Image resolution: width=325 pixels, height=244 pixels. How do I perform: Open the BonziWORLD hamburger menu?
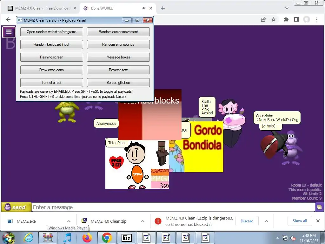tap(9, 32)
